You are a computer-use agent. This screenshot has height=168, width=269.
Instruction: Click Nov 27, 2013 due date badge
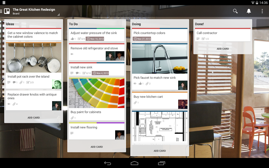(x=142, y=39)
